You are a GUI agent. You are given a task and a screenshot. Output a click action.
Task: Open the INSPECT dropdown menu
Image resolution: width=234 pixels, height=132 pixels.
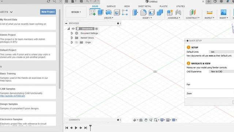(210, 18)
